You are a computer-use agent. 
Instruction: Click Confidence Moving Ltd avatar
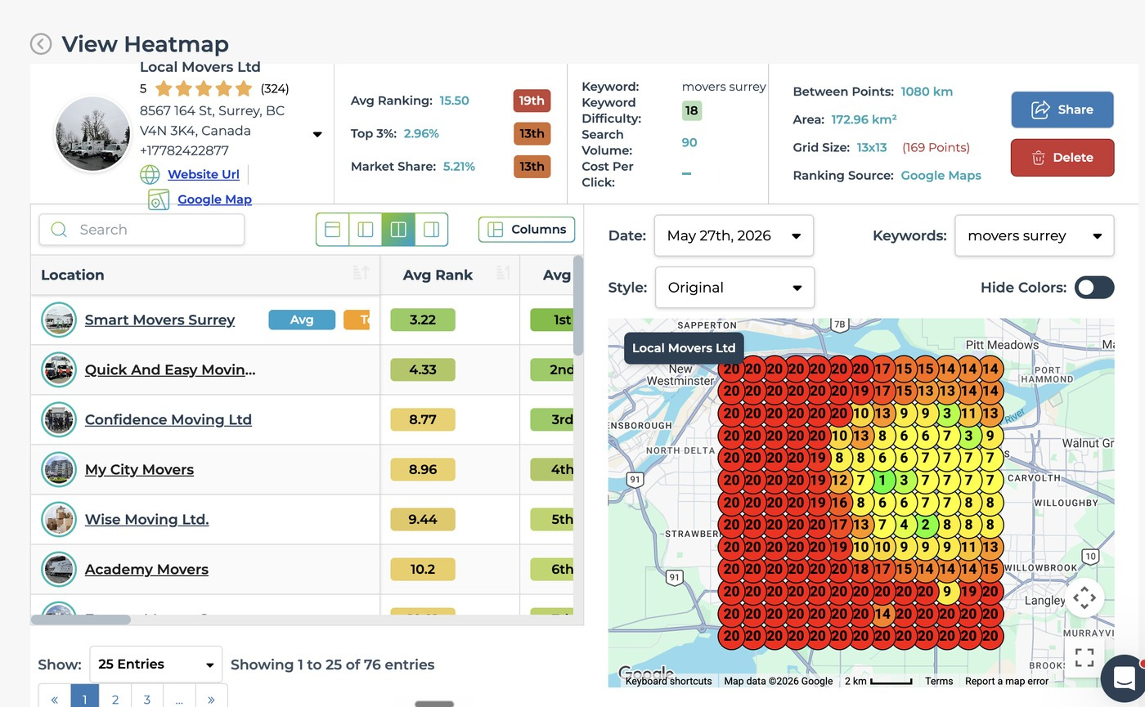[59, 419]
